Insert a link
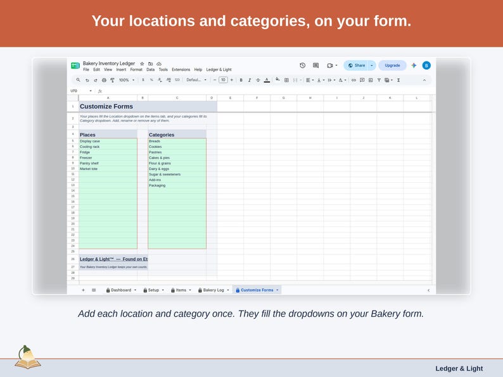This screenshot has width=503, height=377. (353, 80)
